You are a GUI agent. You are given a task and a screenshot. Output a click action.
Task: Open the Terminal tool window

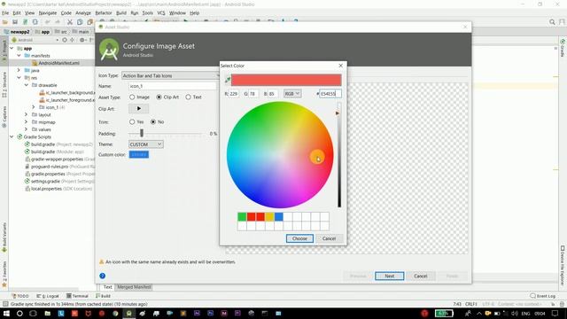tap(77, 296)
